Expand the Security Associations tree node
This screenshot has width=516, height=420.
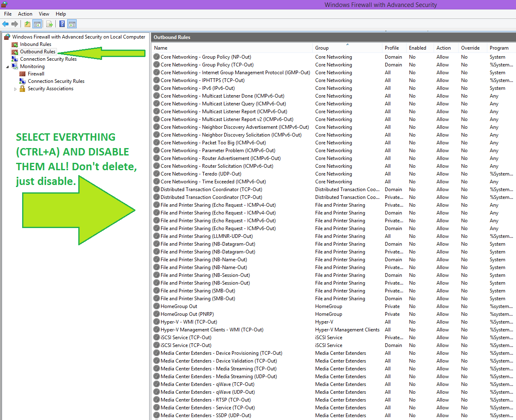[16, 89]
